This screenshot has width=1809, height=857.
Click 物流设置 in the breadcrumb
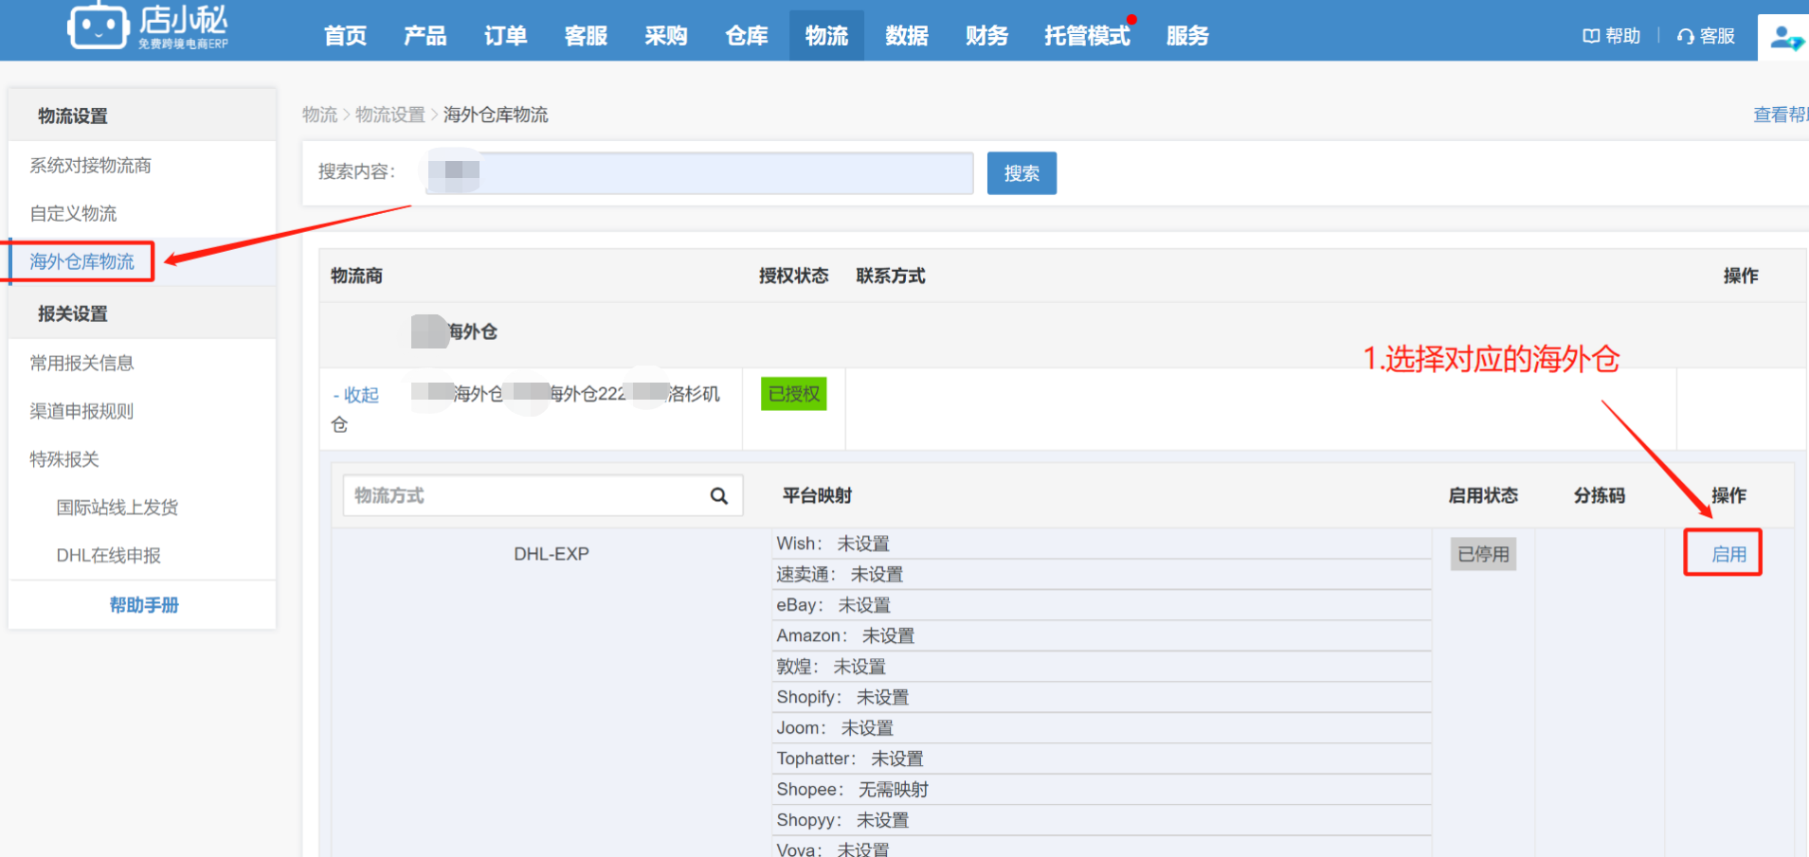click(390, 115)
